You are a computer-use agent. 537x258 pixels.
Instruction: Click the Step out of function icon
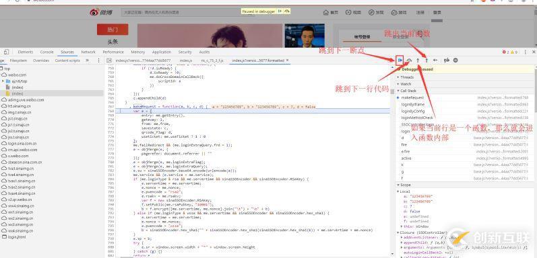coord(427,60)
